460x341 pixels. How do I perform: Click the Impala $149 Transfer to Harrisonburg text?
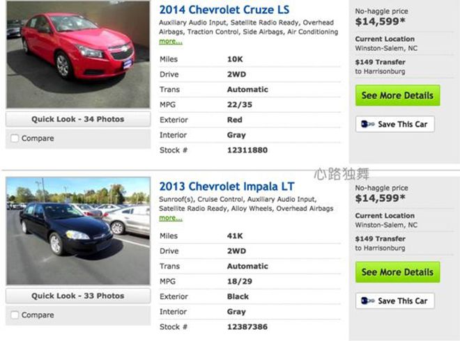[x=381, y=244]
